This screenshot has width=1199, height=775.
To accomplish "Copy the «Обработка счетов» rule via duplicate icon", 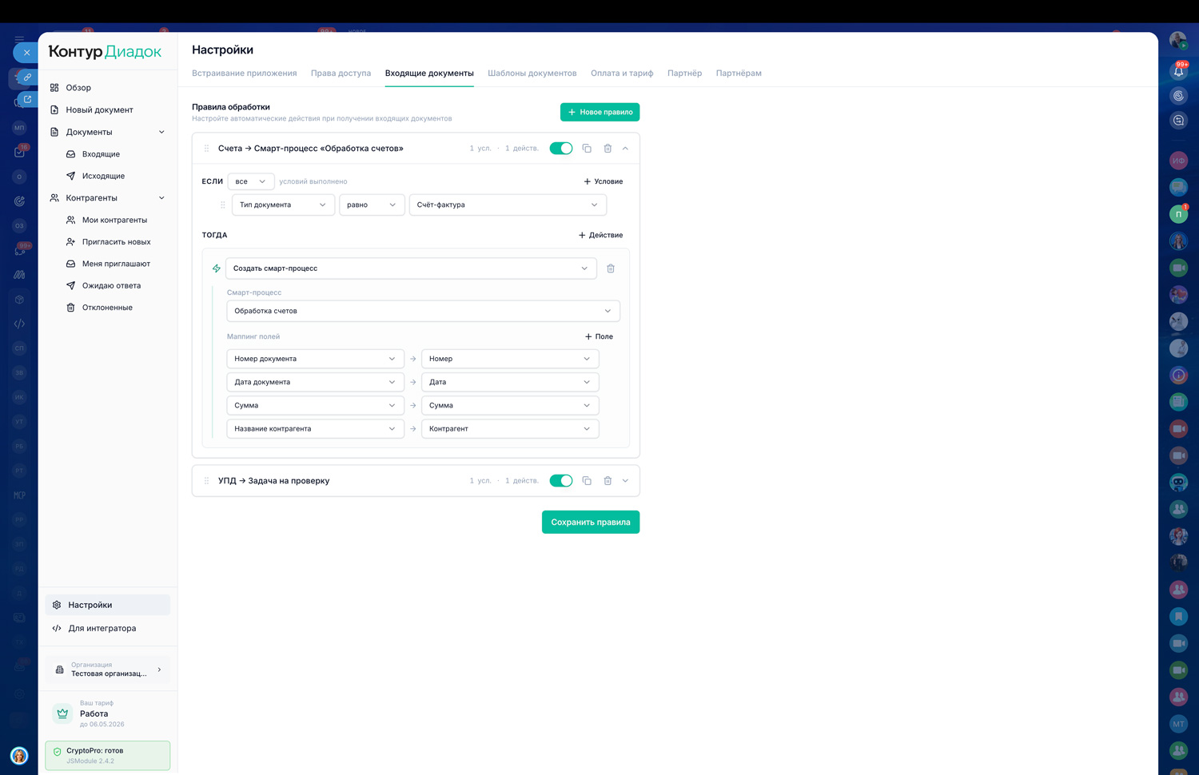I will 587,149.
